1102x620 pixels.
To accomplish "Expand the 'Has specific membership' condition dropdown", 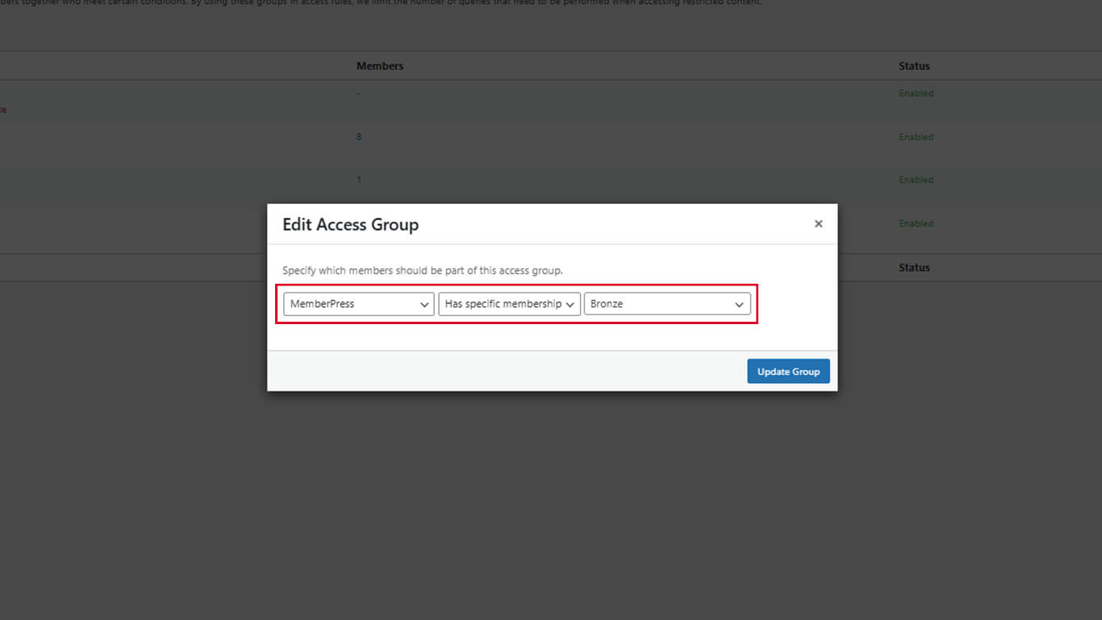I will point(509,304).
